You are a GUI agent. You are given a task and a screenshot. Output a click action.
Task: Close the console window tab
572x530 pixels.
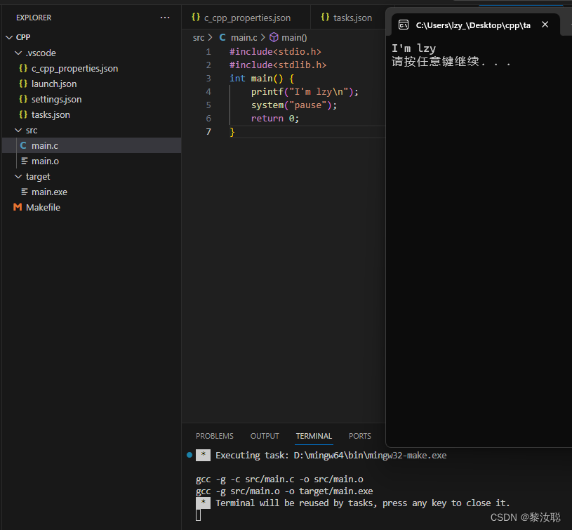(545, 25)
